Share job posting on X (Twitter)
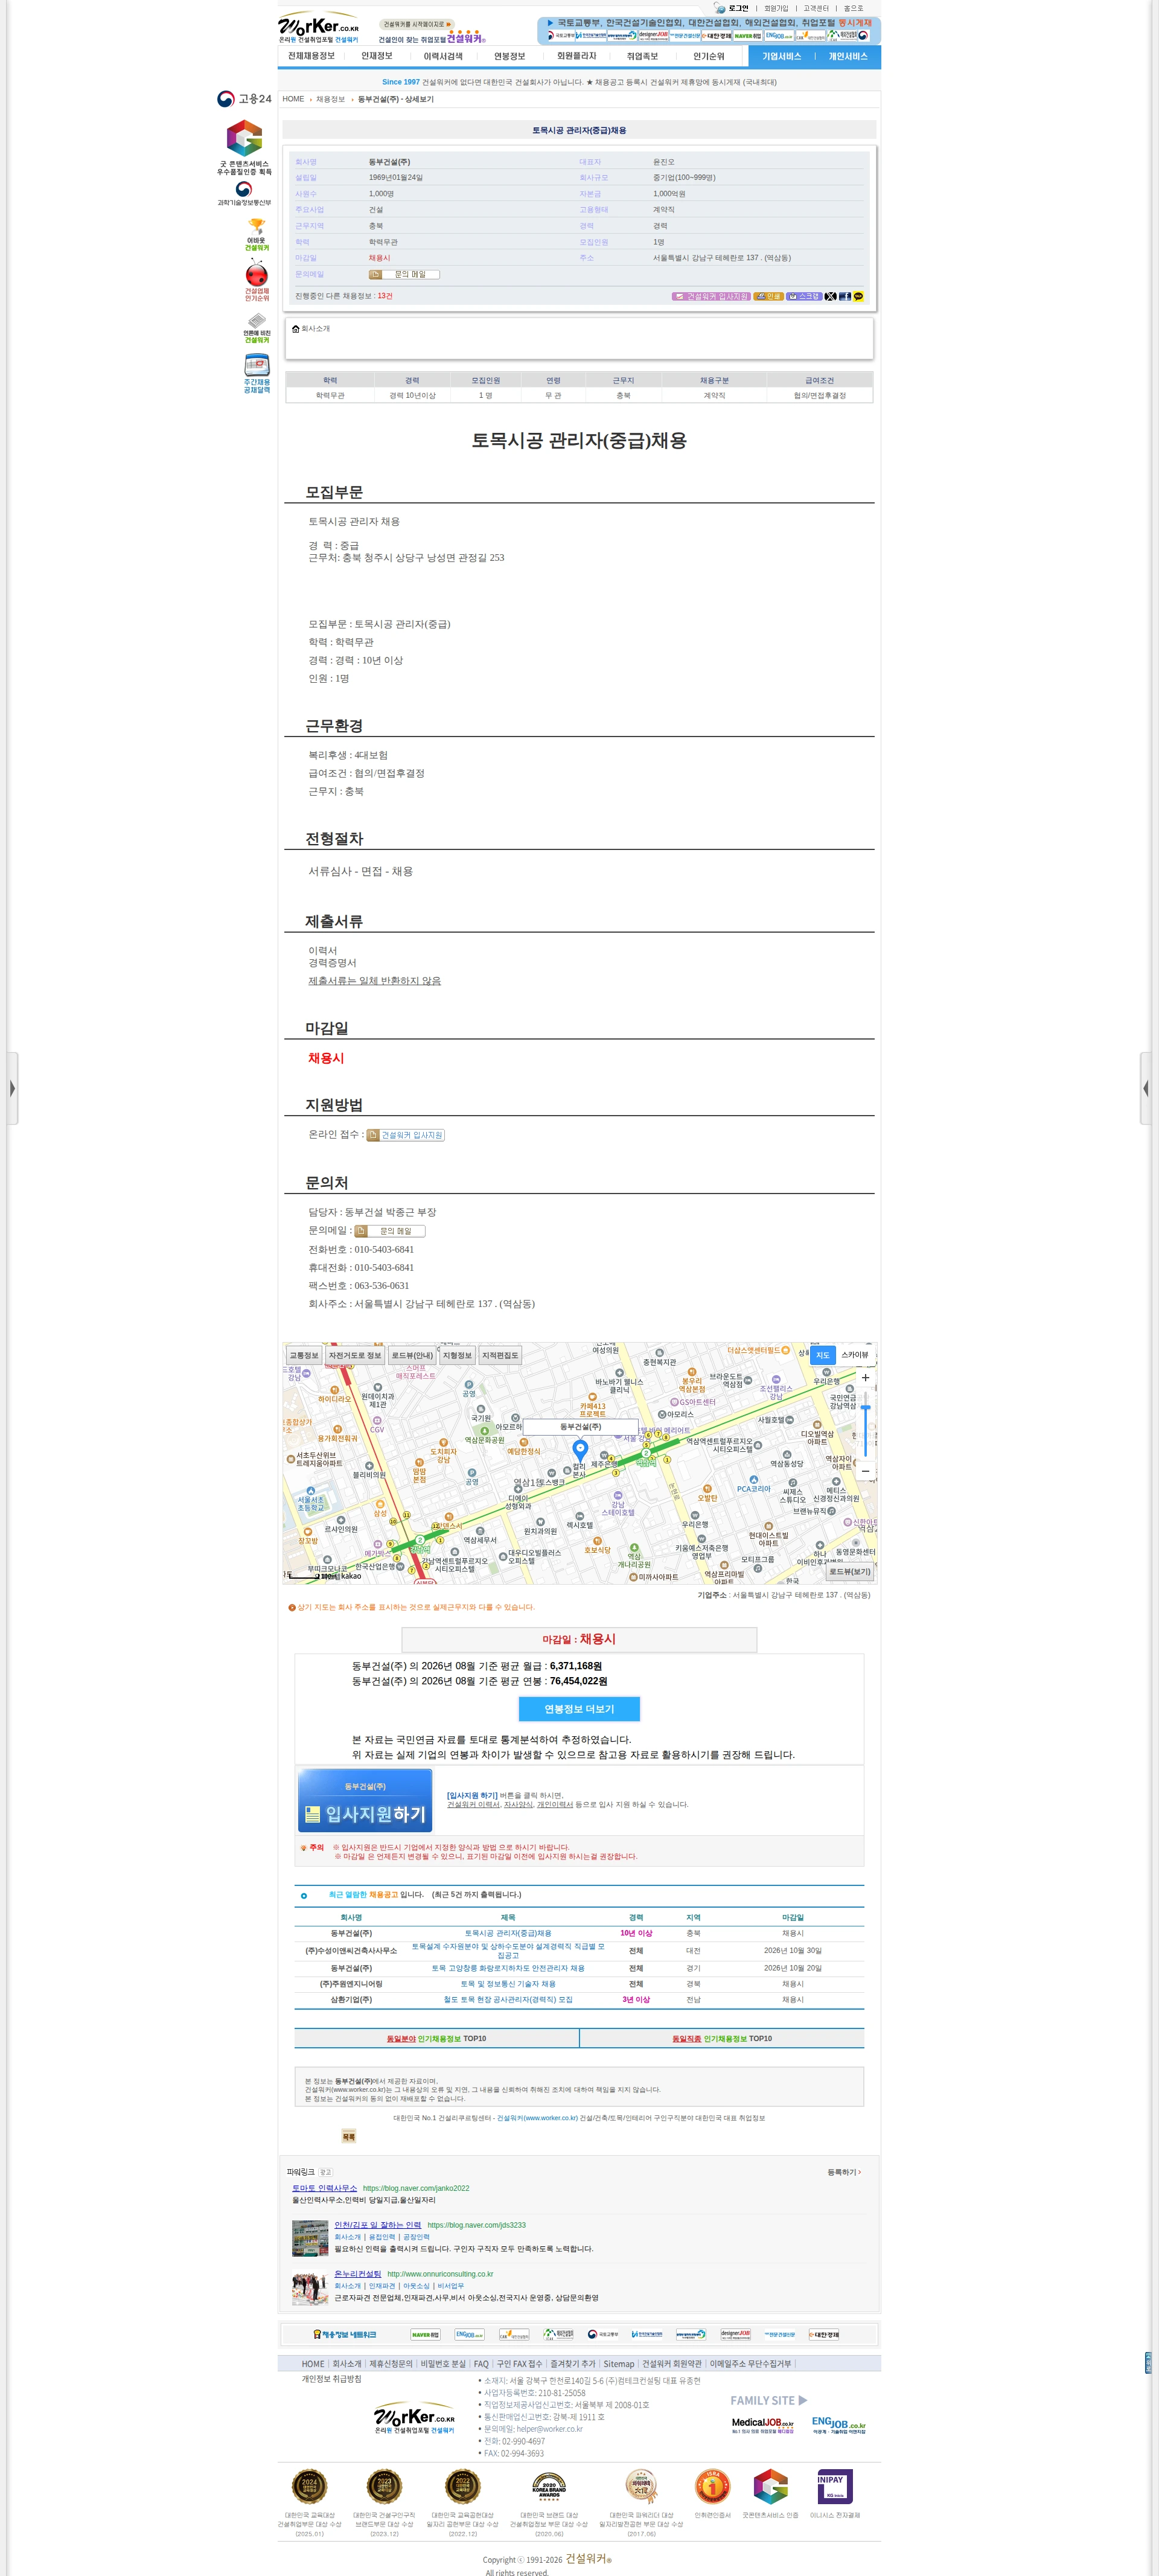Image resolution: width=1159 pixels, height=2576 pixels. coord(830,297)
